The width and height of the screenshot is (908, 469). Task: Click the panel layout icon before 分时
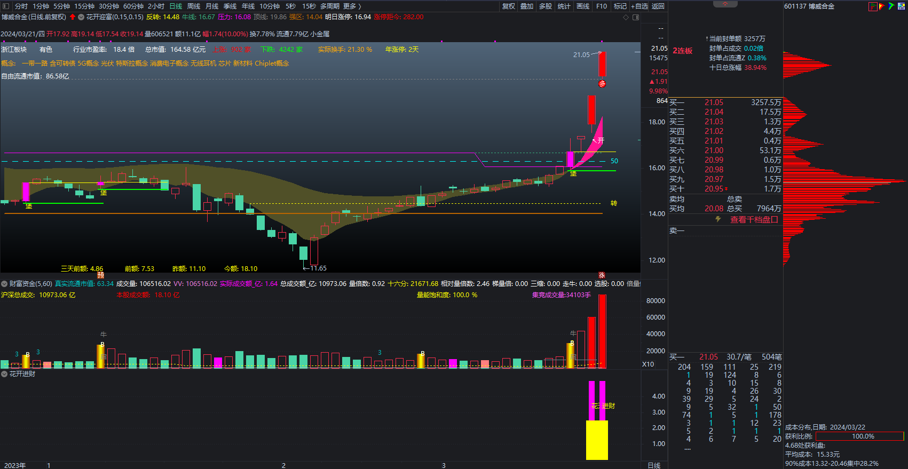6,6
